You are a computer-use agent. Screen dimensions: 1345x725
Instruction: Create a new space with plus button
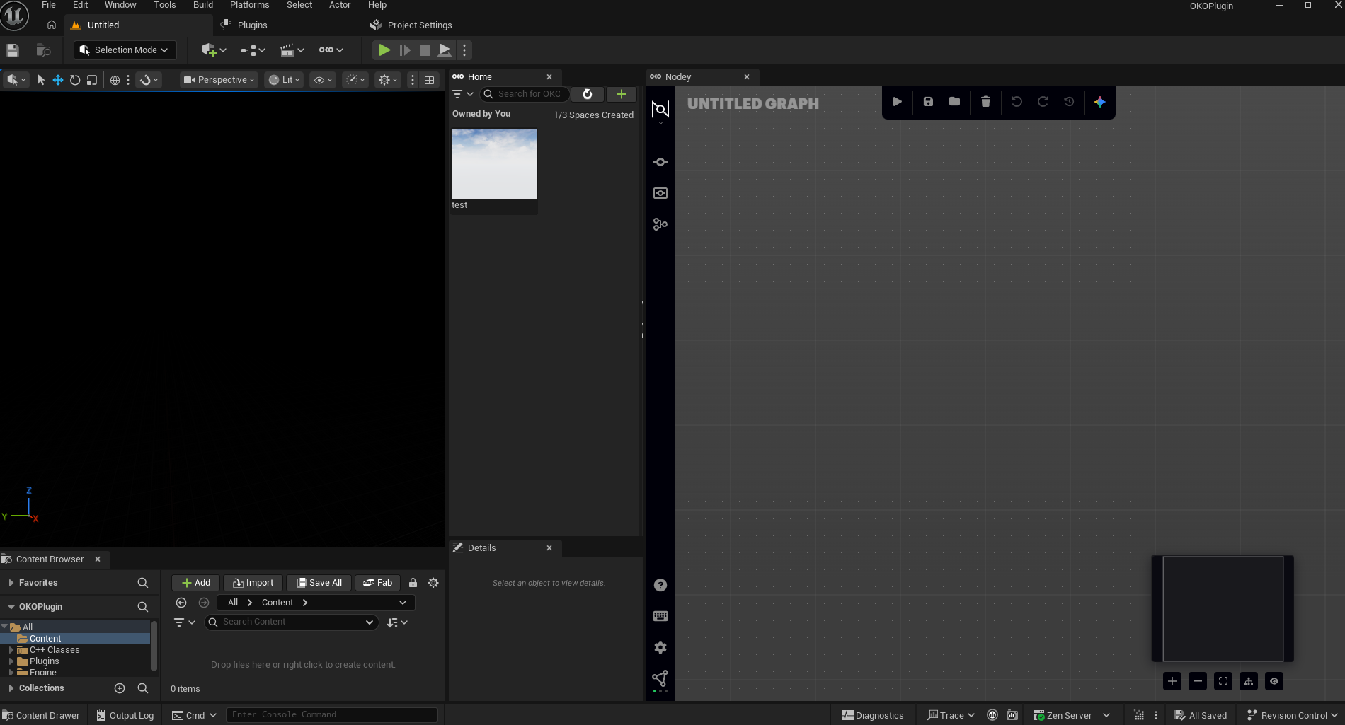(x=621, y=94)
